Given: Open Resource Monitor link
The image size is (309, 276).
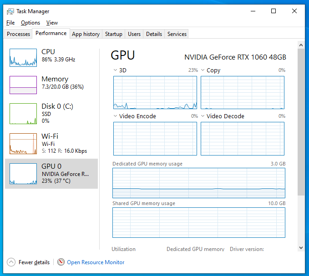Looking at the screenshot, I should click(96, 262).
